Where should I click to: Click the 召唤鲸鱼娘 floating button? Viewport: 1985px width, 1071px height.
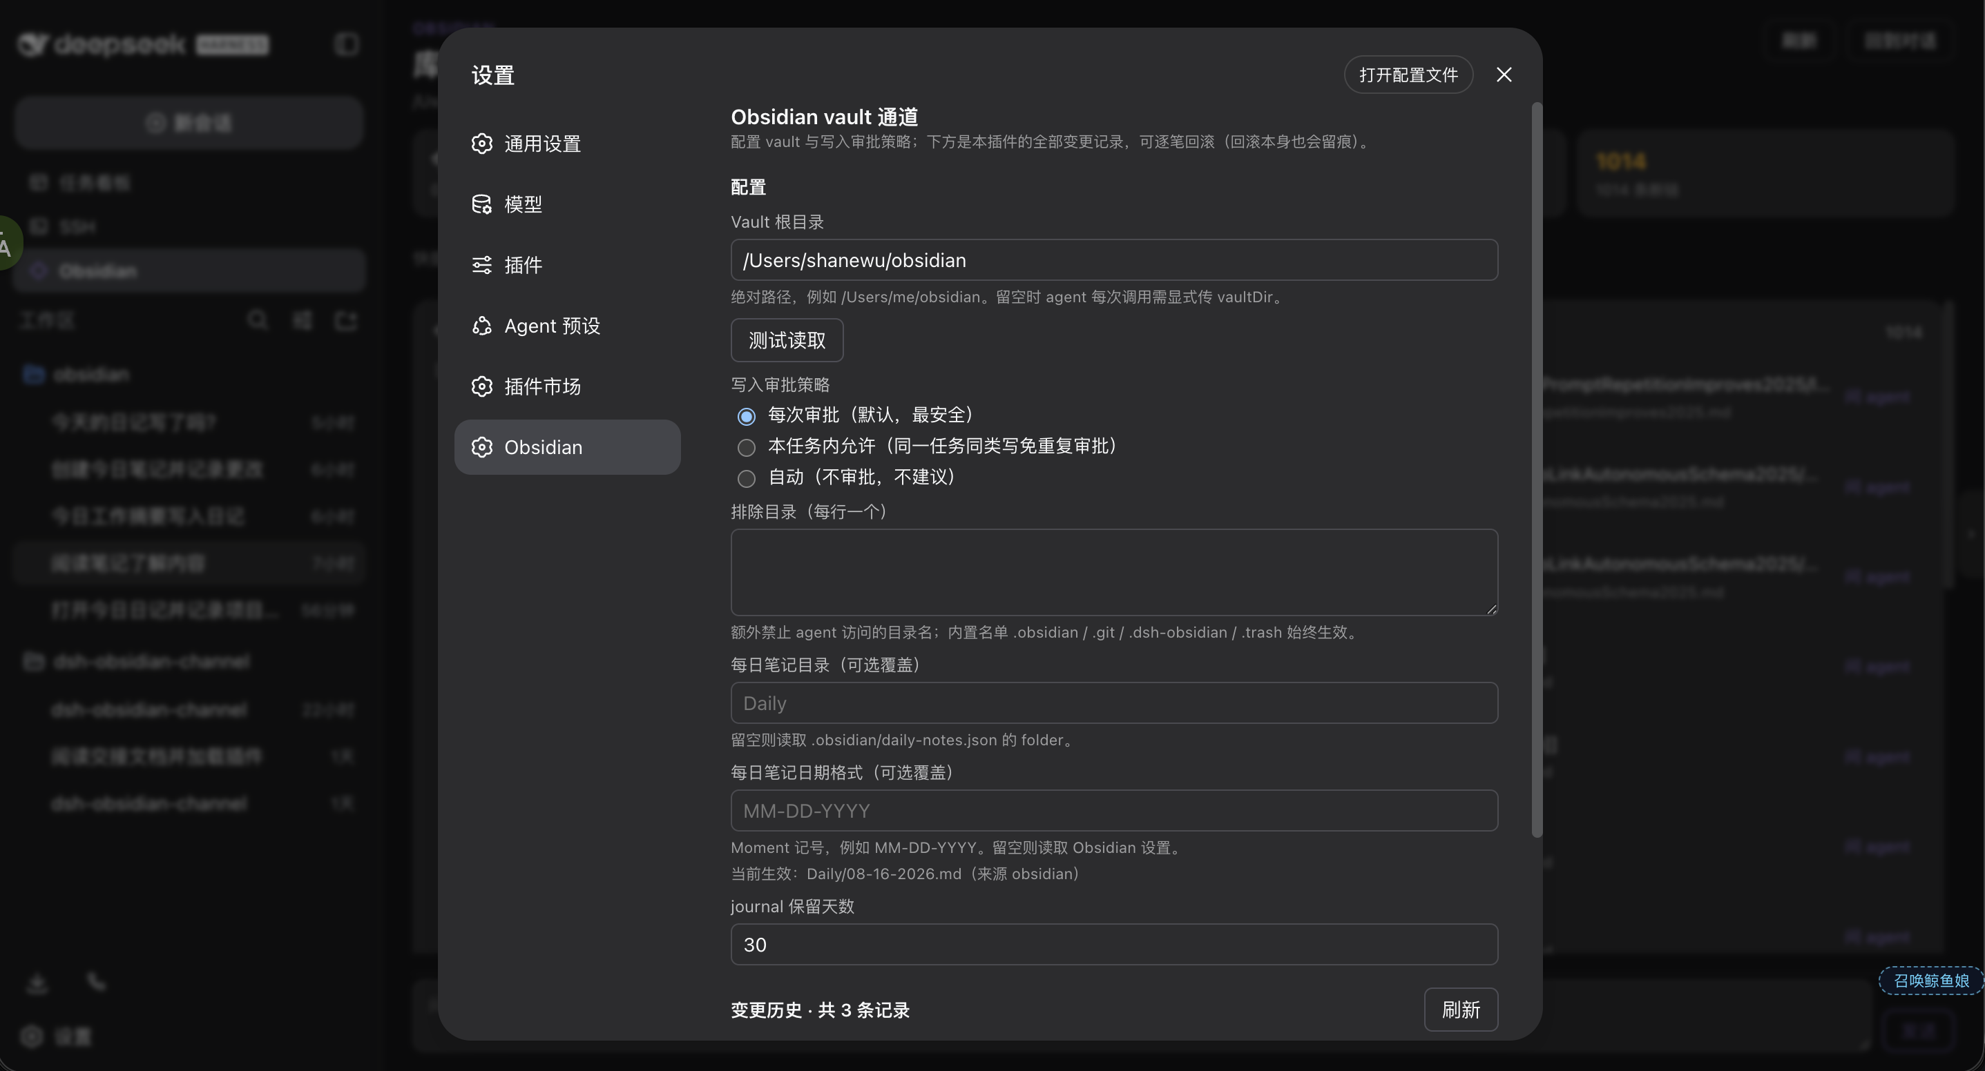point(1931,980)
